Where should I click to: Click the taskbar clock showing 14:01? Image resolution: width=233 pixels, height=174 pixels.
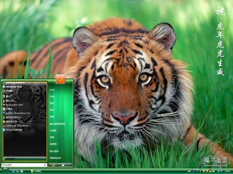point(227,171)
